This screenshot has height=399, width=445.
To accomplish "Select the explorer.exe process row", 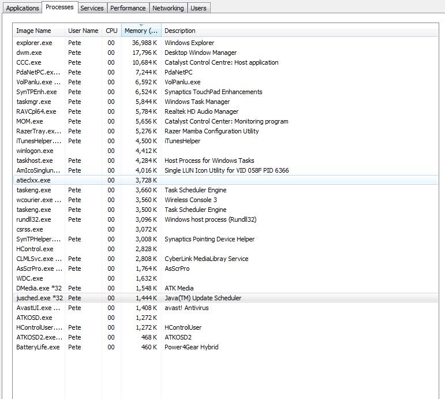I will click(x=226, y=43).
